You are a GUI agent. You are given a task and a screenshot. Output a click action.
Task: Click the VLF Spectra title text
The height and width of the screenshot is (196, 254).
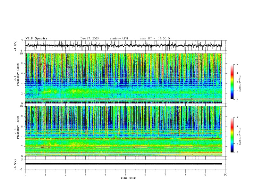point(36,38)
